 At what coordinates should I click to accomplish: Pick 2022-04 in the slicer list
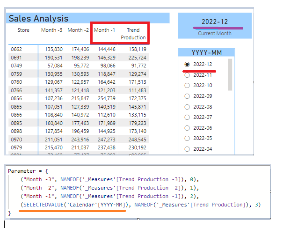187,149
